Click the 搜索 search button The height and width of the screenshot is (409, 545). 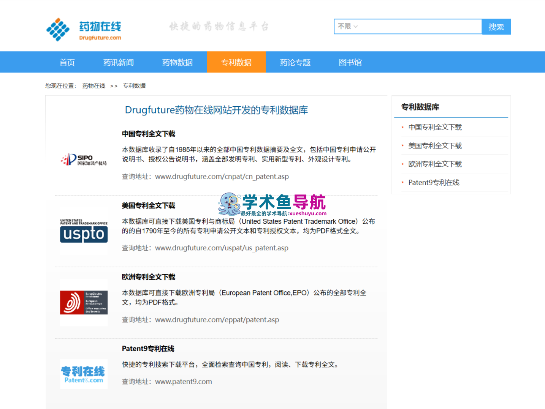click(x=496, y=27)
